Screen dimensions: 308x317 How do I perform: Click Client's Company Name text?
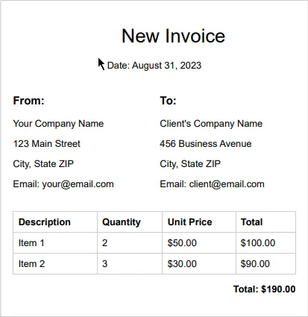pos(211,124)
